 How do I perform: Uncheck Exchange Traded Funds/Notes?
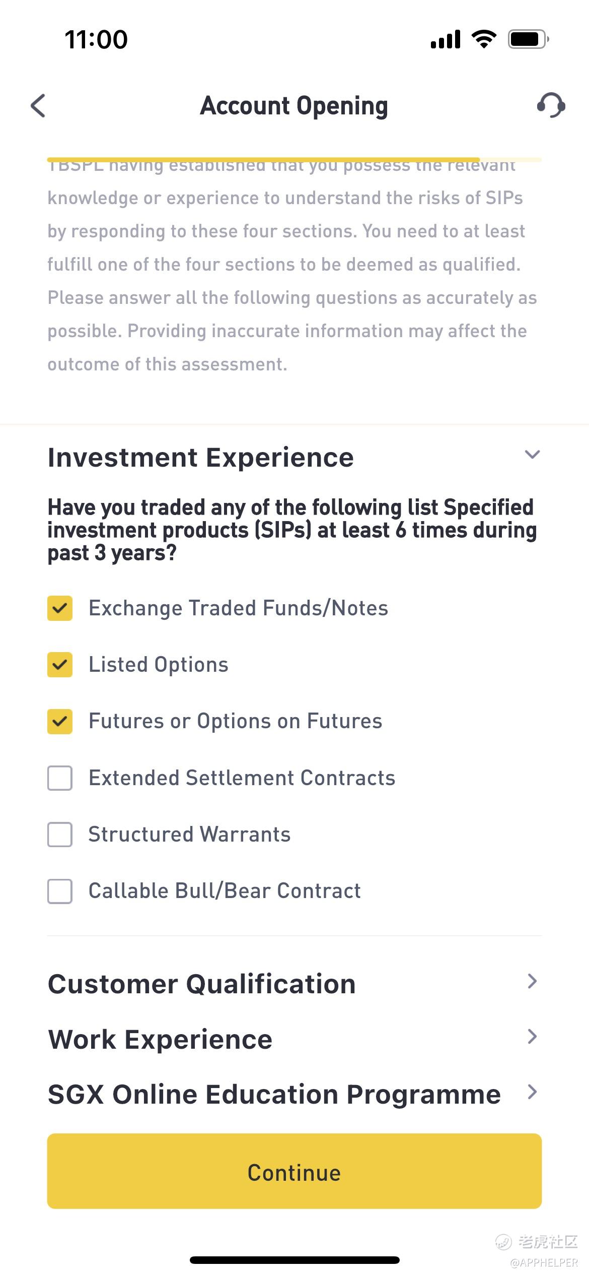(60, 608)
